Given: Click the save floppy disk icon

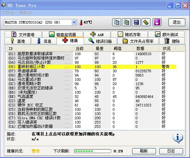Looking at the screenshot, I should [136, 22].
